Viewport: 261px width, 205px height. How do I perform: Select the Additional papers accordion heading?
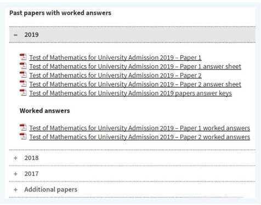coord(132,190)
